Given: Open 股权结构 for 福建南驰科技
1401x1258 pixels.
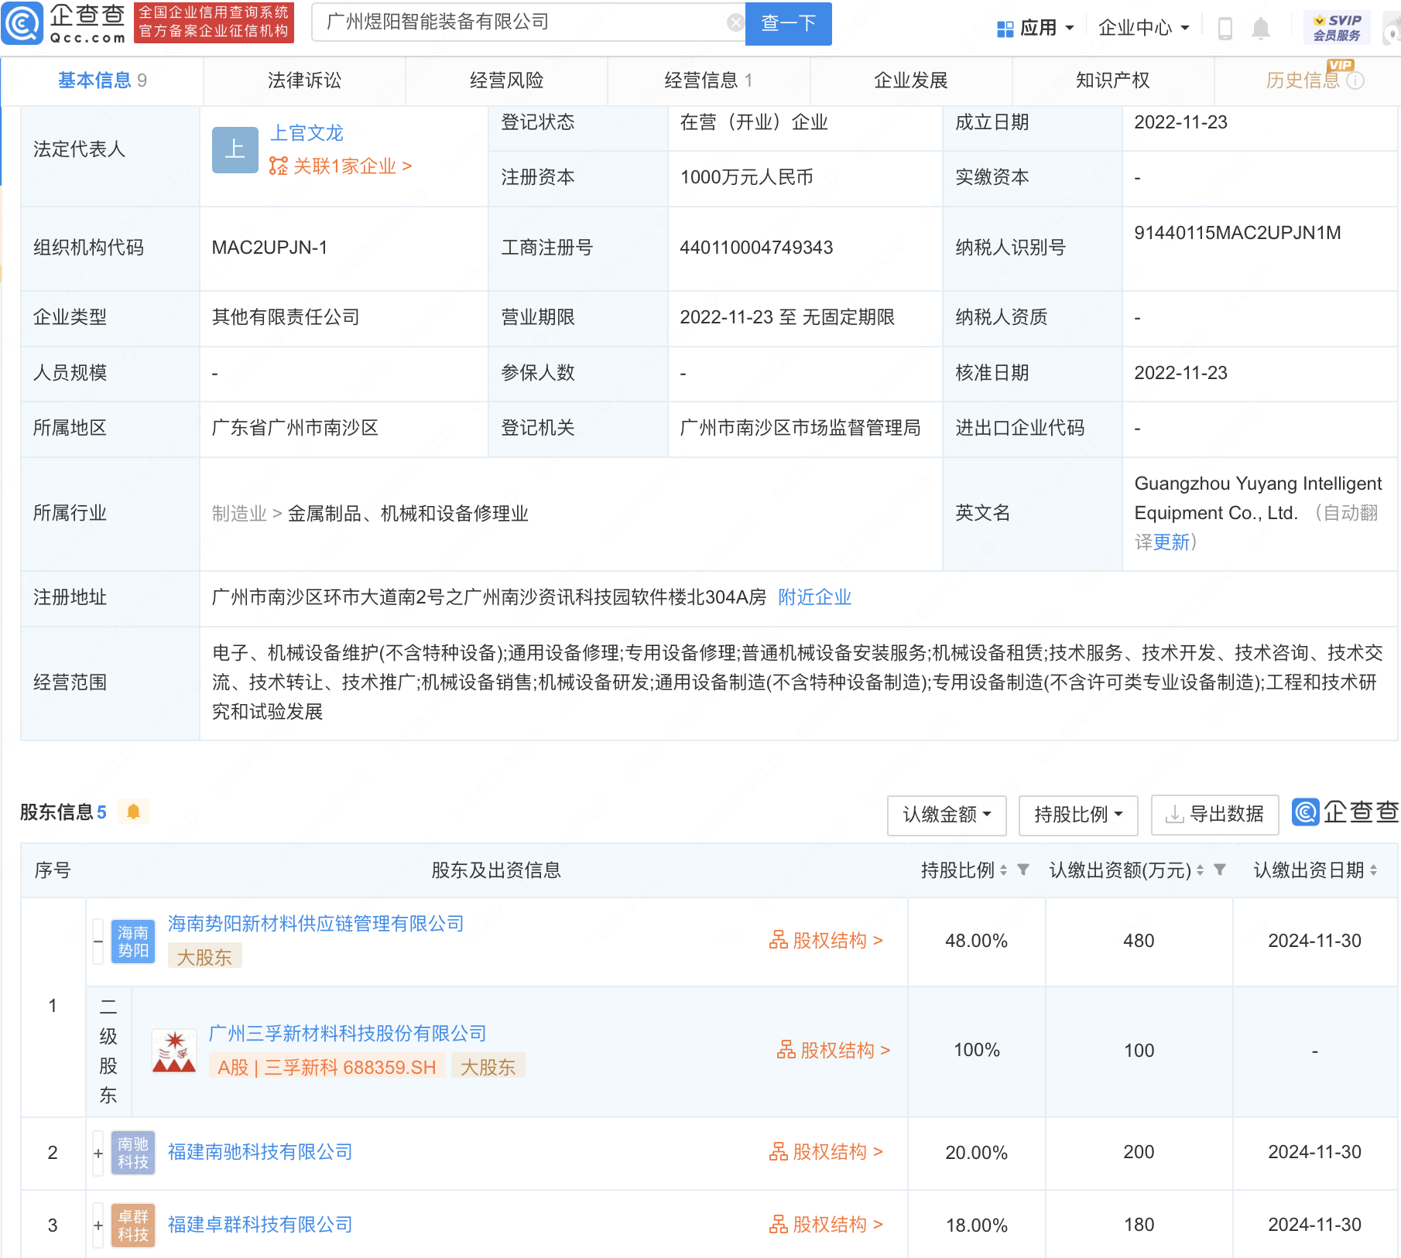Looking at the screenshot, I should [826, 1152].
